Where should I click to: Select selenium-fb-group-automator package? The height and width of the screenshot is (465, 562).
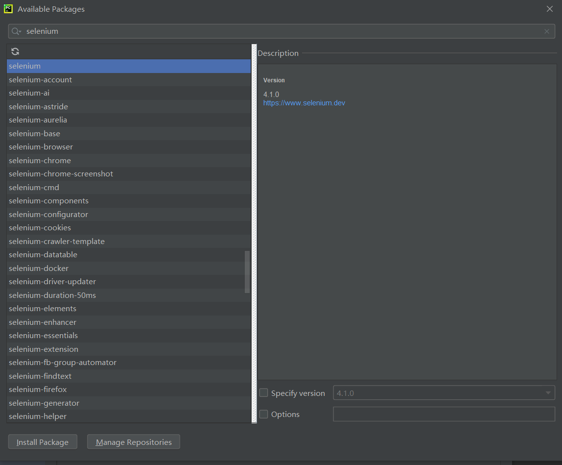[129, 363]
